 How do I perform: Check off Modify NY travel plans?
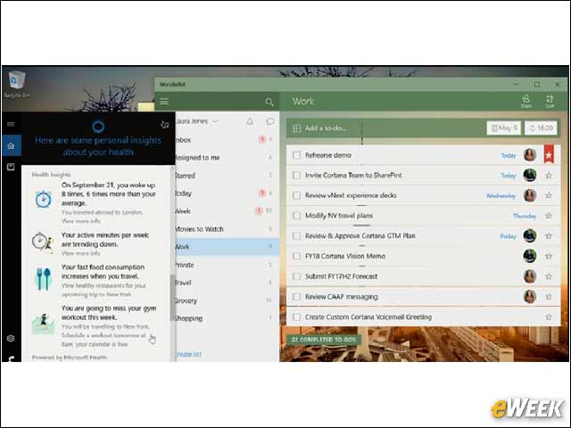pos(297,216)
